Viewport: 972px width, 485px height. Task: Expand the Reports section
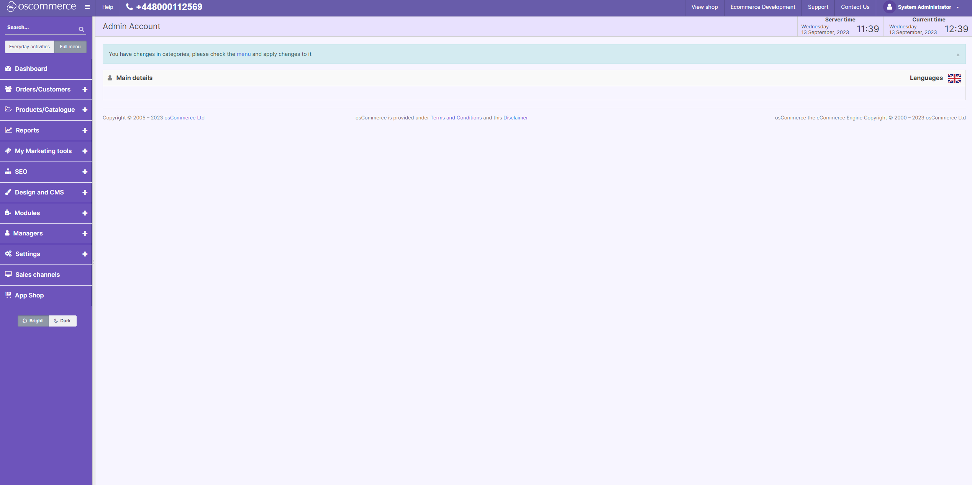pyautogui.click(x=85, y=130)
